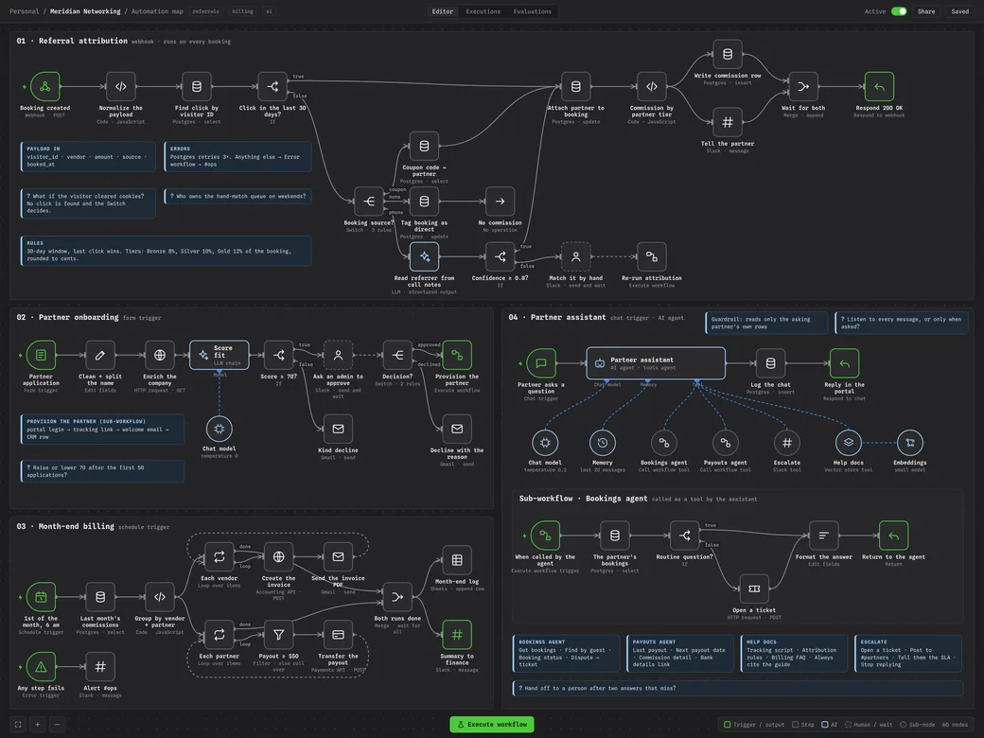
Task: Select the Wait for both merge node
Action: coord(803,87)
